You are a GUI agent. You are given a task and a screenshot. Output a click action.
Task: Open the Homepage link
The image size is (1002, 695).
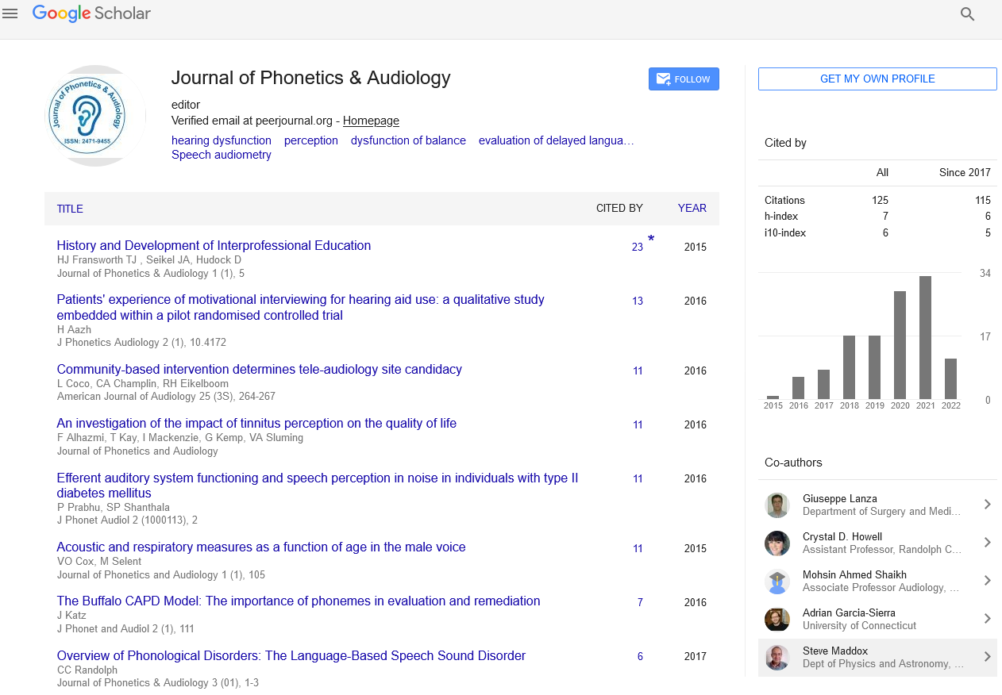(371, 121)
